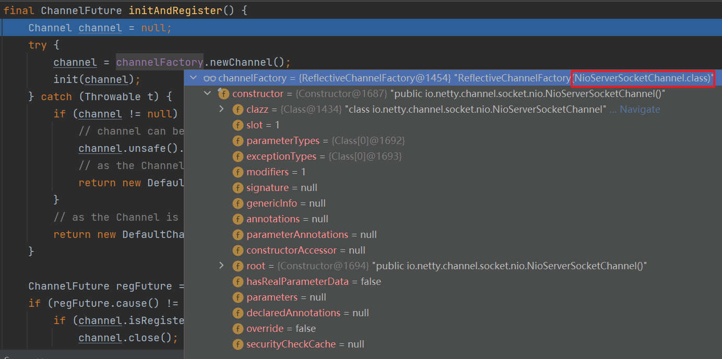Click the field icon beside clazz

tap(238, 110)
